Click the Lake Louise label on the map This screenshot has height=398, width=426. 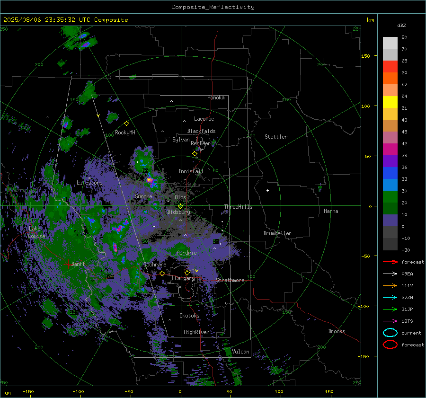[36, 232]
